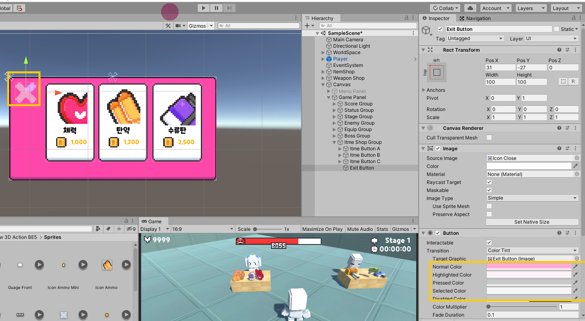Open the Canvas Renderer help icon
Viewport: 585px width, 321px height.
[x=559, y=128]
